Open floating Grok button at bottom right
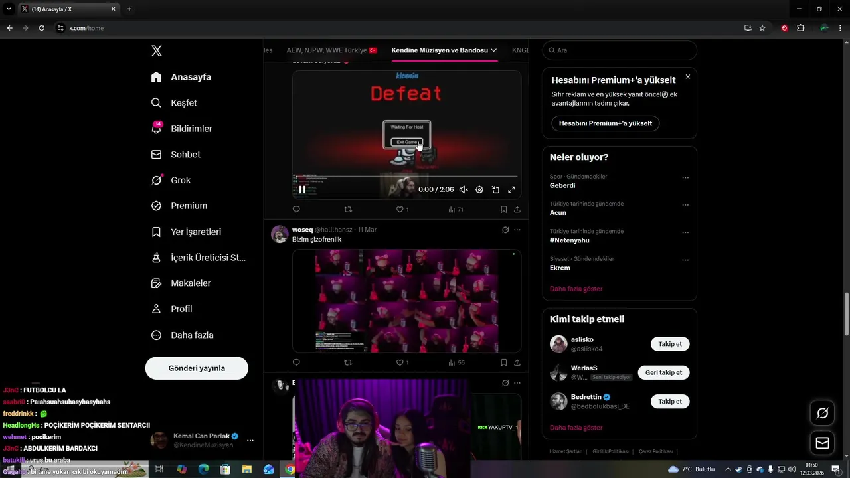 [822, 413]
